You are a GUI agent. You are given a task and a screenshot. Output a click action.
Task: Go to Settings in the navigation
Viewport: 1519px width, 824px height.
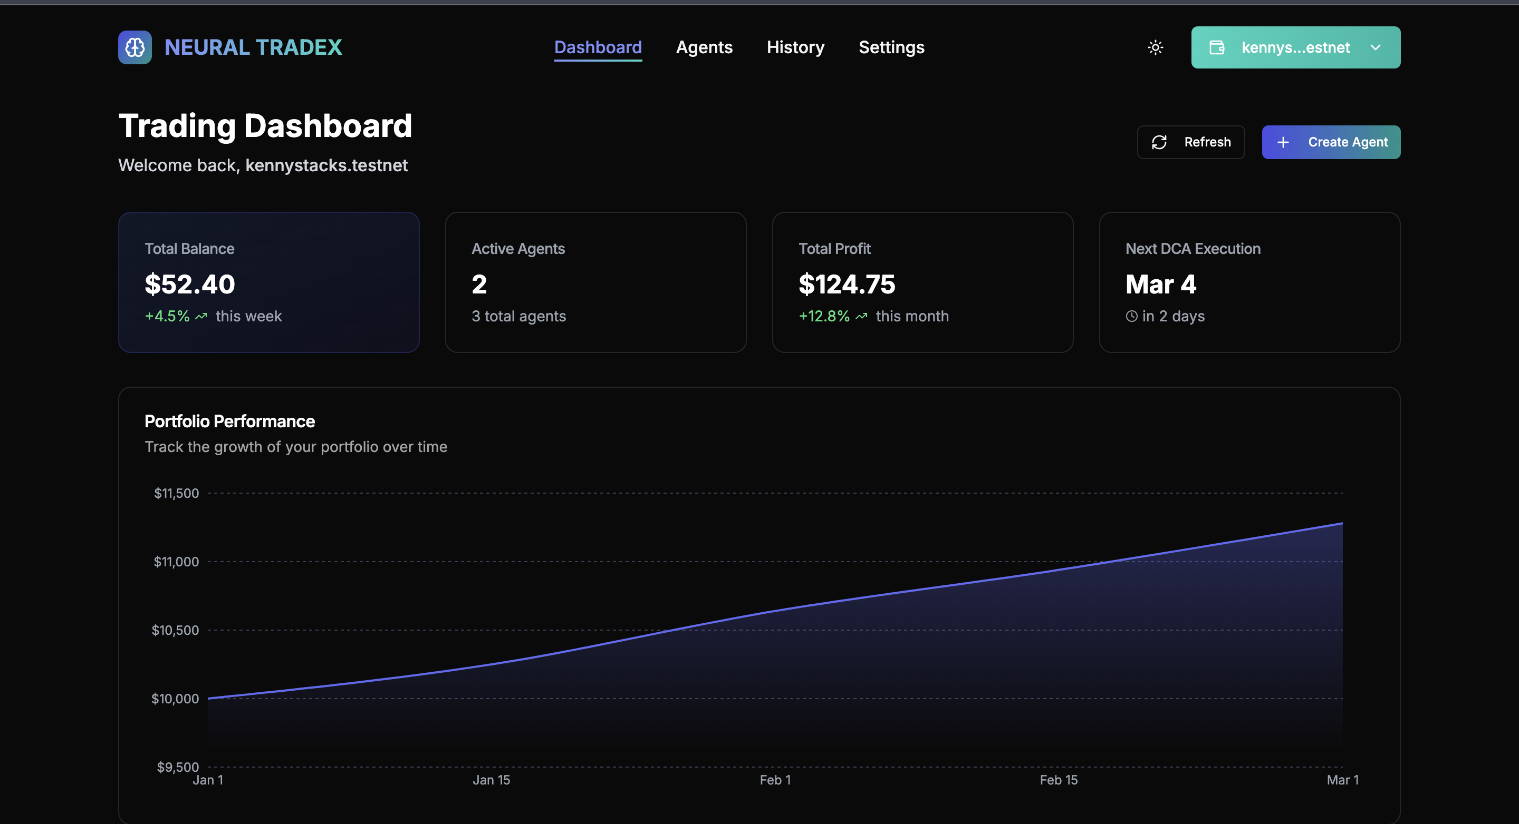(891, 47)
